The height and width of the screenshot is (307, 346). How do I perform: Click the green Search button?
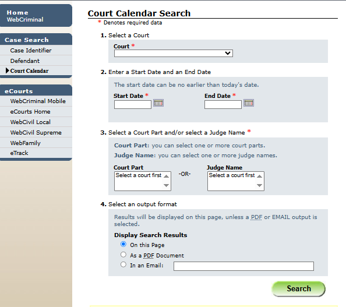[x=298, y=289]
